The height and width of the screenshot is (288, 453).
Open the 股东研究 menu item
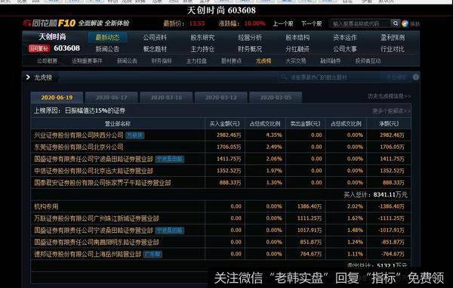pos(202,37)
